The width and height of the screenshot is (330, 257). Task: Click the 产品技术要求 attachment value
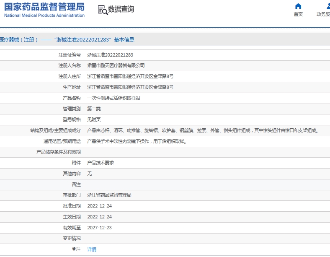click(101, 163)
